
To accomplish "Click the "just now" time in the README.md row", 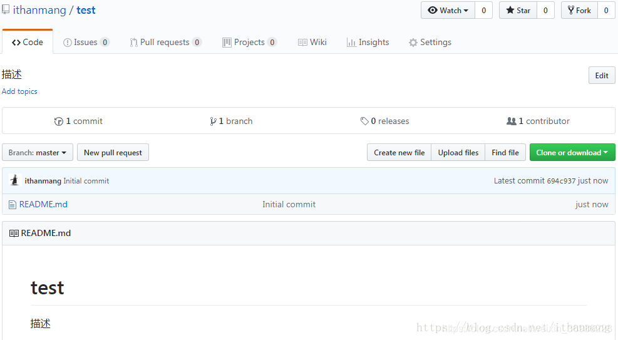I will 592,205.
